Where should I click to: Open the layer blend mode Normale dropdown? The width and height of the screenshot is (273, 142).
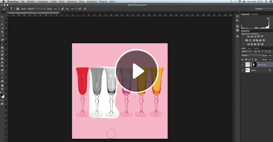(x=251, y=55)
